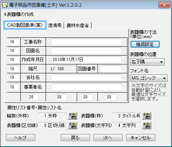Click the 文字列 attribute name field
Image resolution: width=172 pixels, height=147 pixels.
[131, 126]
